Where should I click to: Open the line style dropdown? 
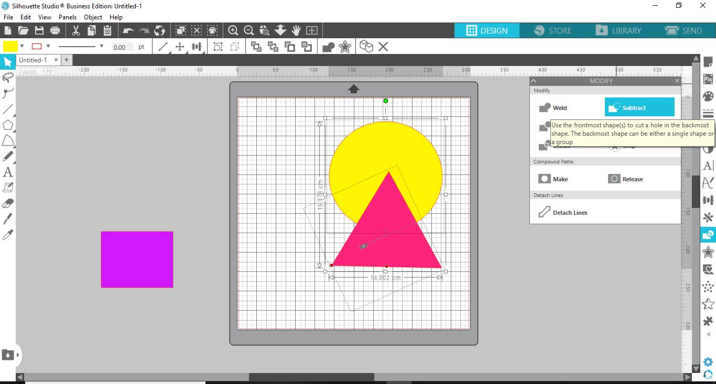click(102, 47)
